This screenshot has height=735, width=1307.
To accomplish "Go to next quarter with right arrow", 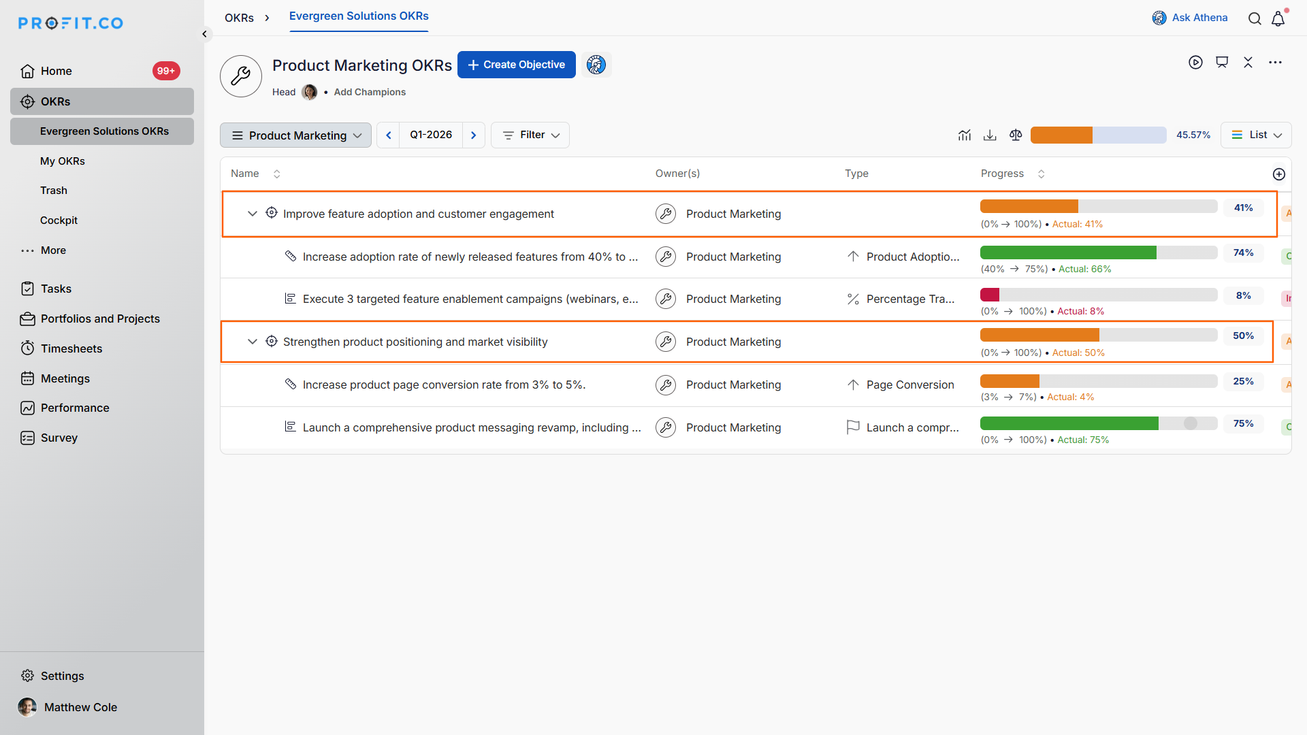I will pyautogui.click(x=474, y=135).
